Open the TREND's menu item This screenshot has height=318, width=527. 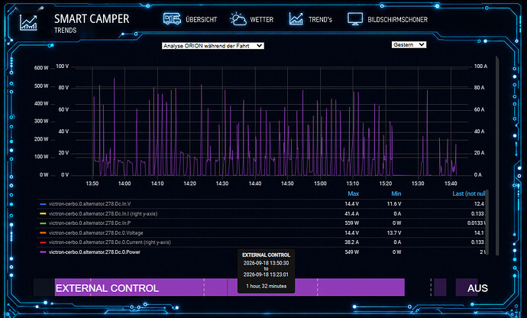pyautogui.click(x=320, y=20)
